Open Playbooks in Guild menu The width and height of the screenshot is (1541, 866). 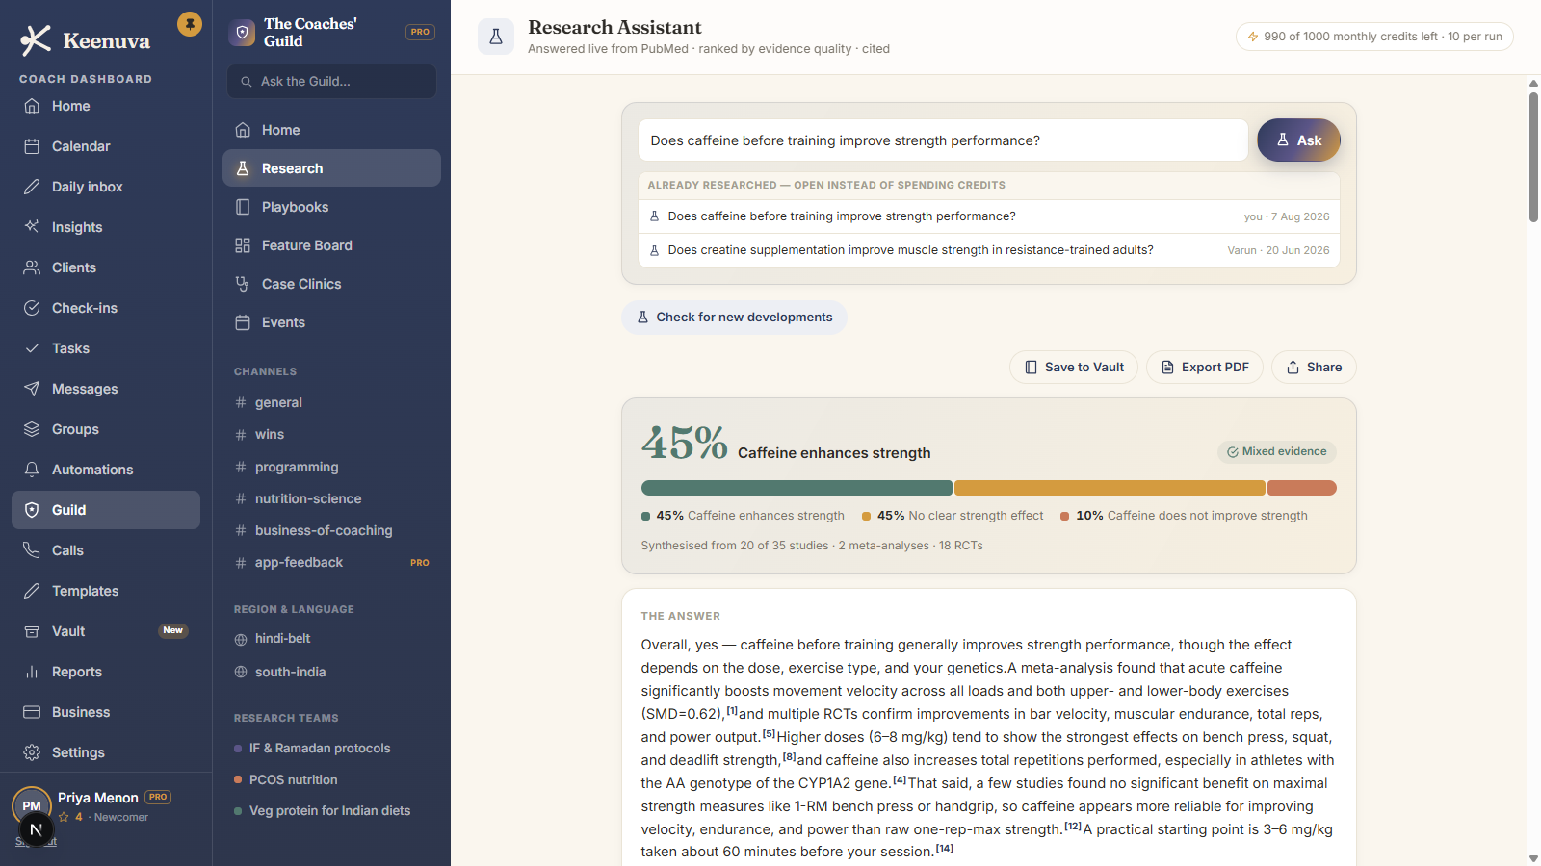pyautogui.click(x=331, y=207)
